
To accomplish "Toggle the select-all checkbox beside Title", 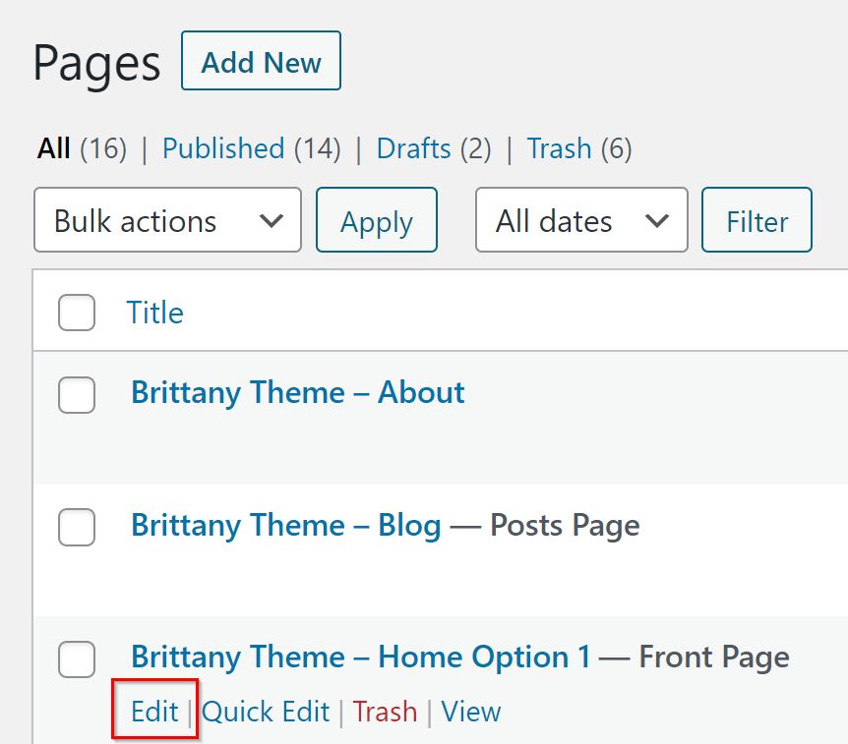I will click(x=77, y=314).
